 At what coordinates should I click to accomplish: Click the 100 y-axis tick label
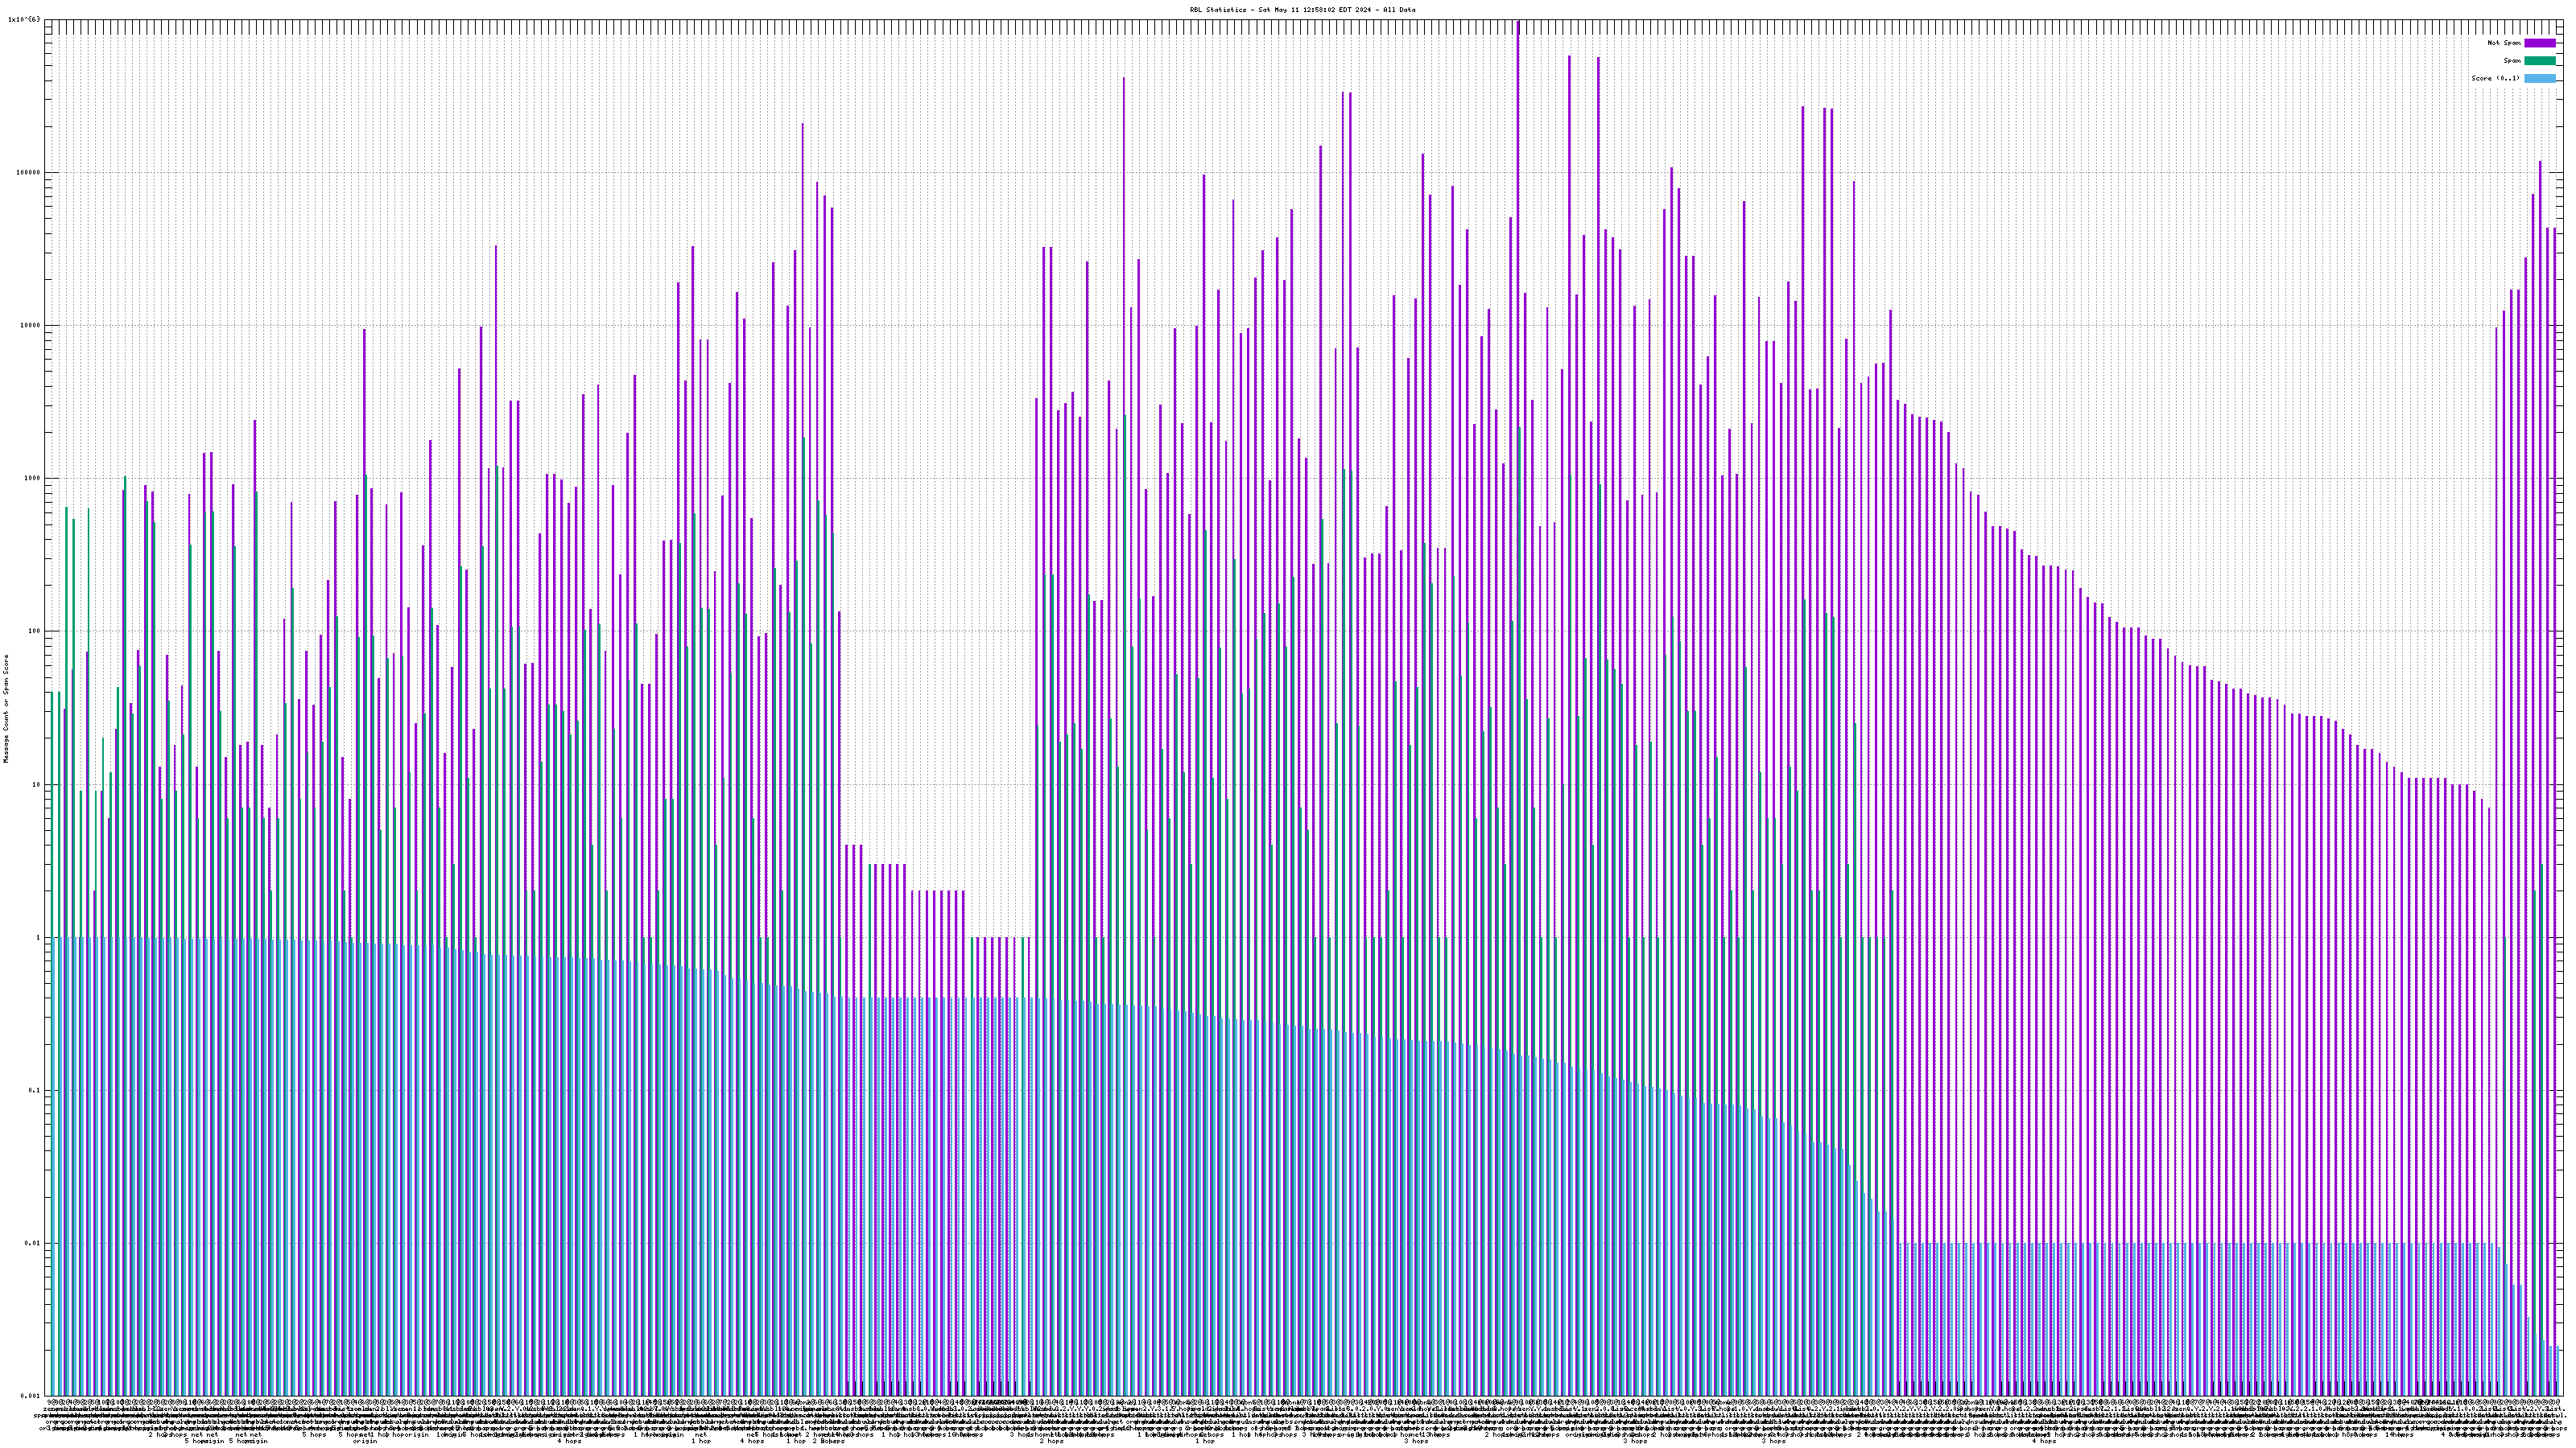(34, 631)
